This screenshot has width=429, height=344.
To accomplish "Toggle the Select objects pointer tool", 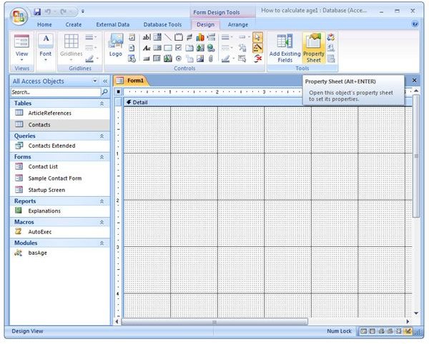I will (x=257, y=37).
